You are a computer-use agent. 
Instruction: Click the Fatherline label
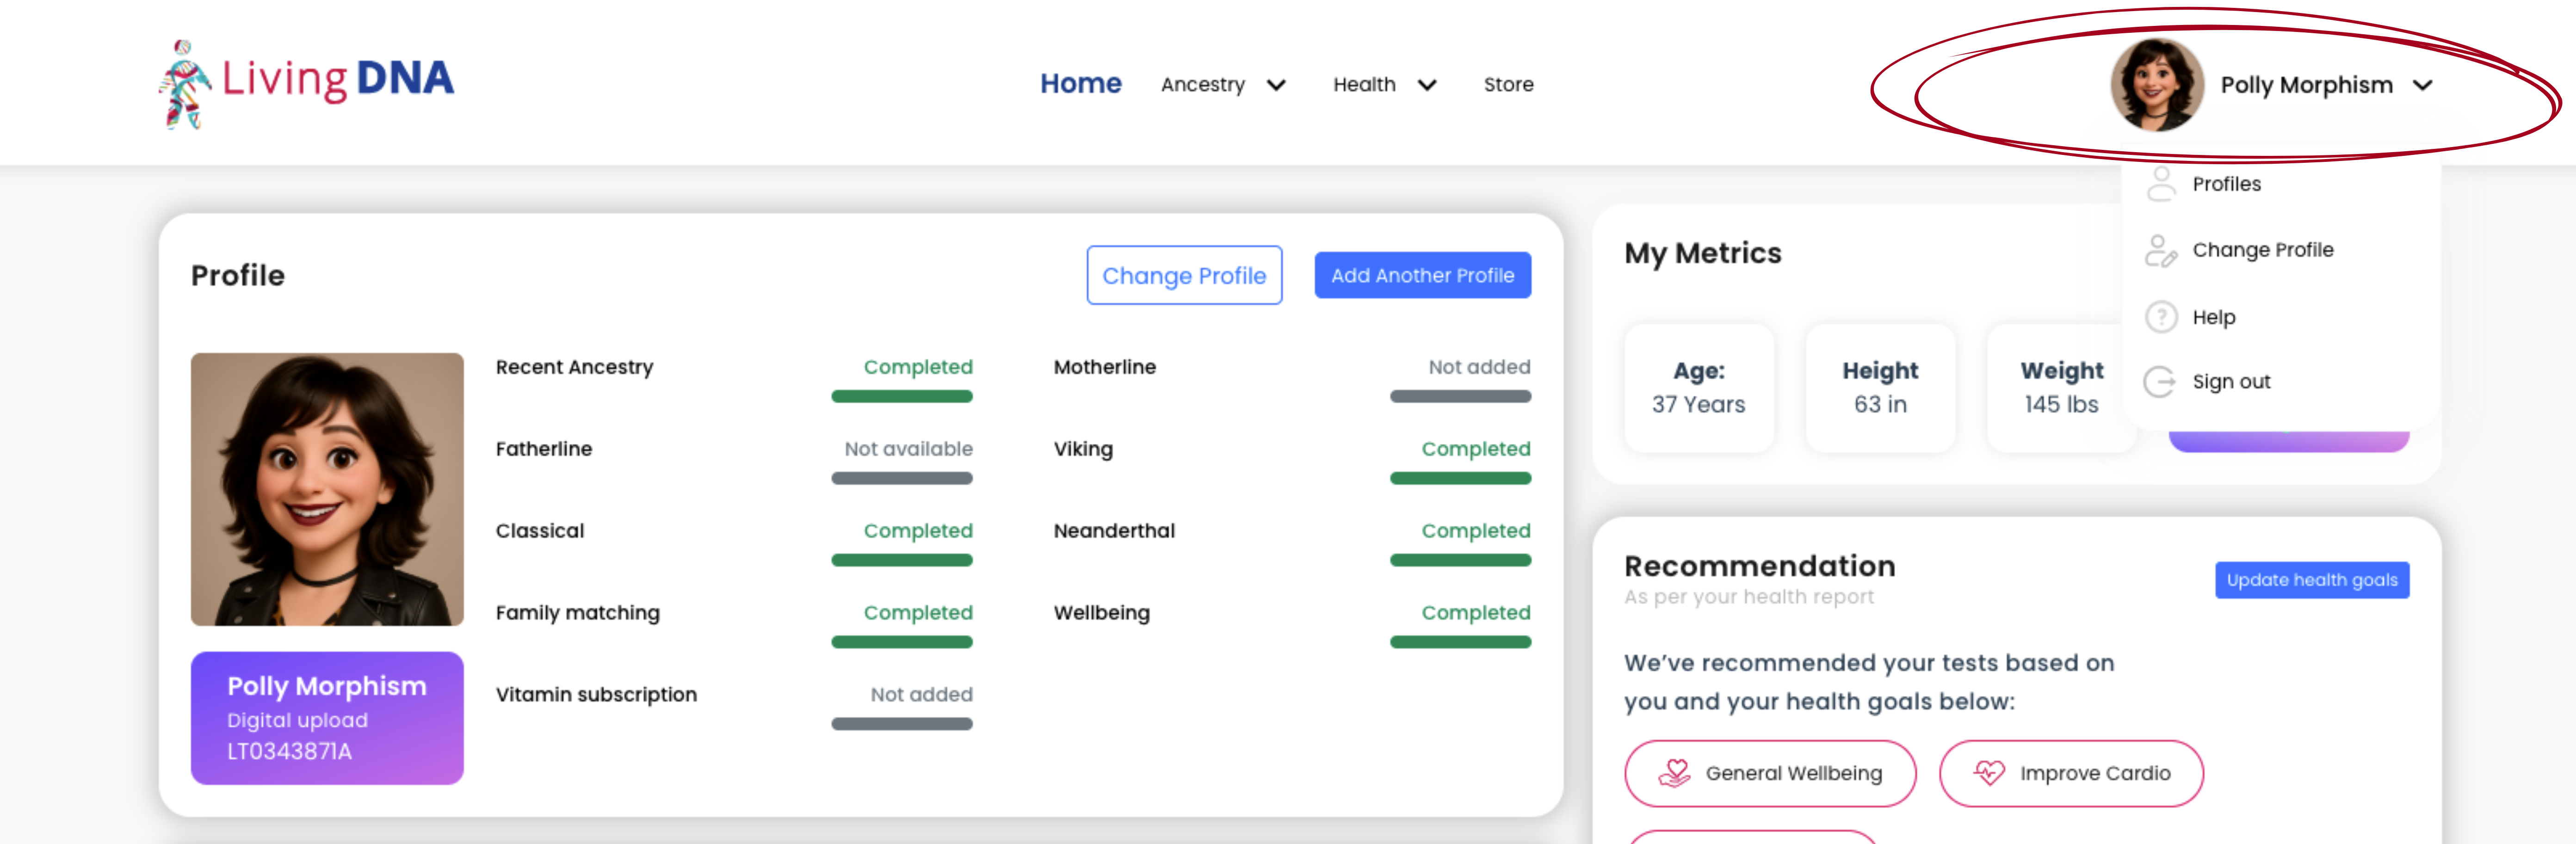pos(544,449)
